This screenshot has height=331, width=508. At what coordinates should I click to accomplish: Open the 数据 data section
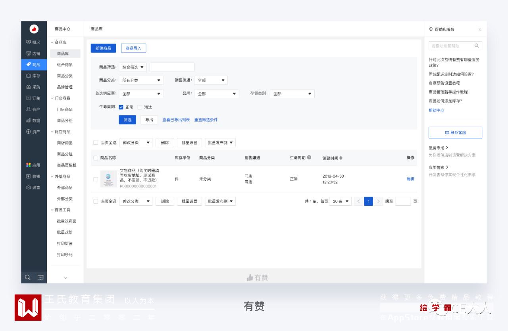(34, 120)
